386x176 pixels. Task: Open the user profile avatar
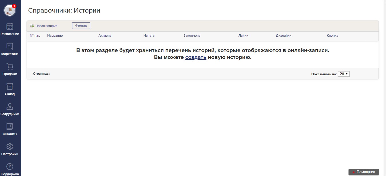coord(9,11)
